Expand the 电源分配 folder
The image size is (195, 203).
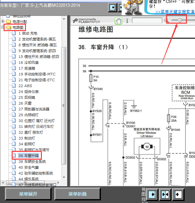click(x=3, y=21)
